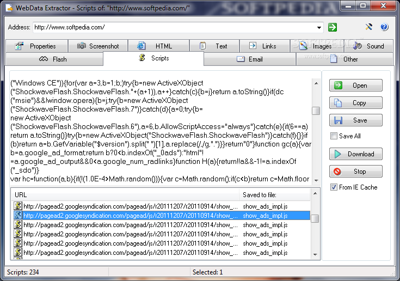The image size is (400, 281).
Task: Switch to the Email tab
Action: tap(250, 59)
